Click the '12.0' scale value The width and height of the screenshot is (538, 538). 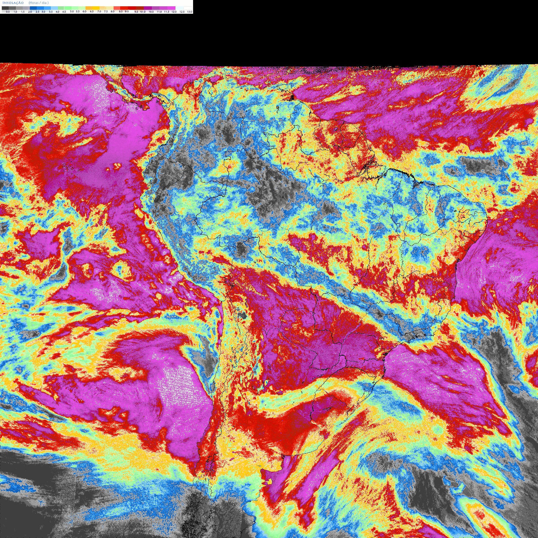(174, 12)
